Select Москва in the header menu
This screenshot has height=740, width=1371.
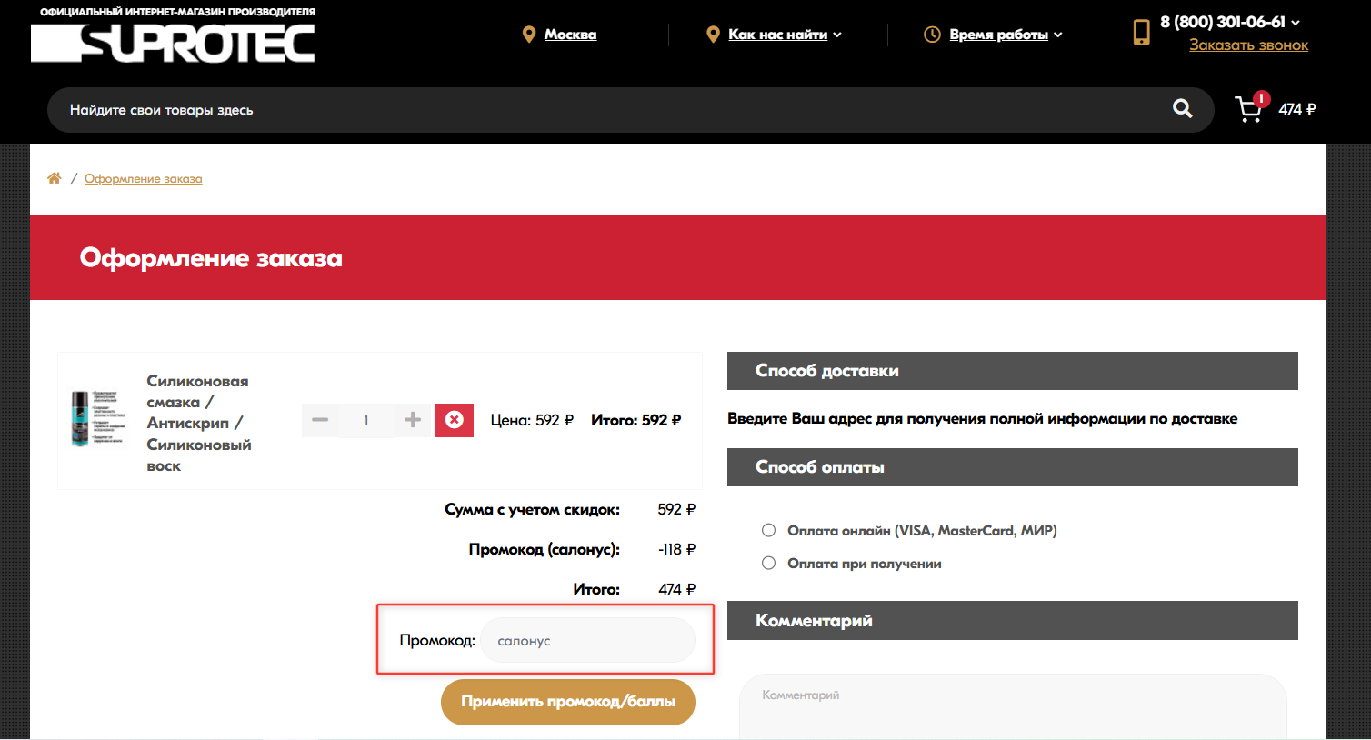570,34
